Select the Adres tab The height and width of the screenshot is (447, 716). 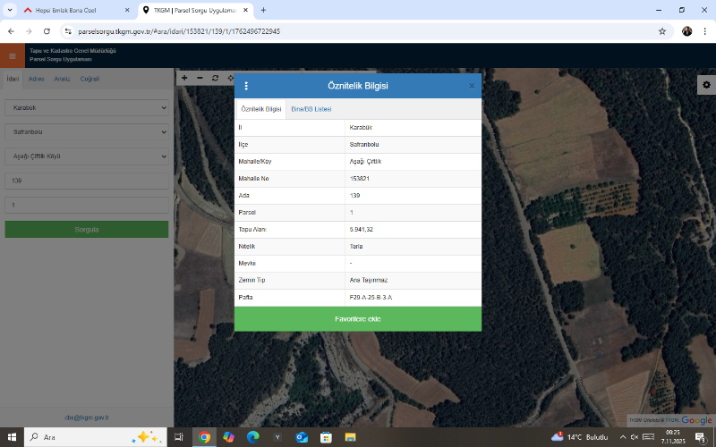[37, 79]
